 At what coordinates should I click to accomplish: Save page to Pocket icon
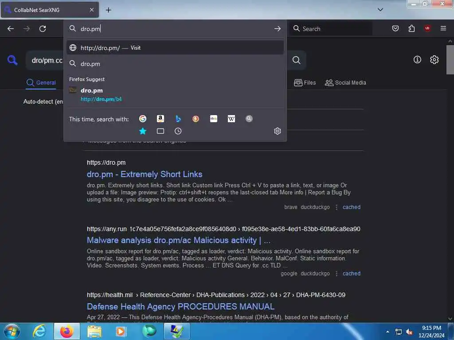[x=395, y=28]
